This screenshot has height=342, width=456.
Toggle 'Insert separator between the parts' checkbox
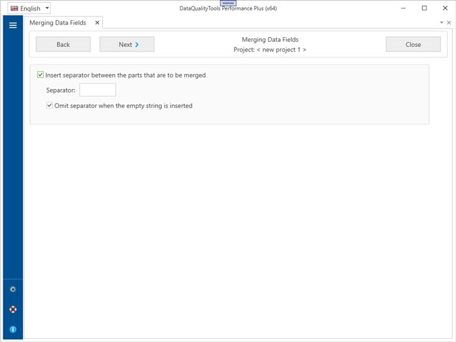click(x=41, y=75)
